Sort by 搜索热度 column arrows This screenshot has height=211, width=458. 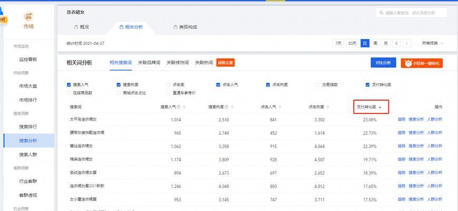[232, 107]
